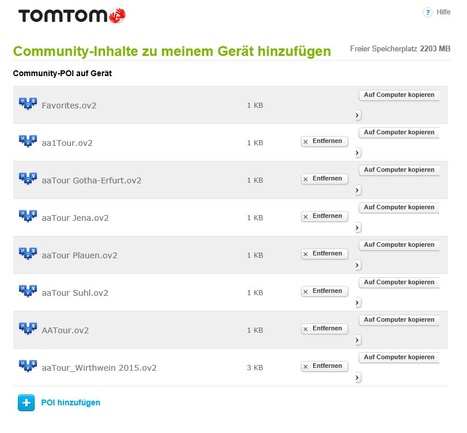467x433 pixels.
Task: Expand the arrow in aaTour Plauen.ov2 row
Action: pyautogui.click(x=357, y=265)
